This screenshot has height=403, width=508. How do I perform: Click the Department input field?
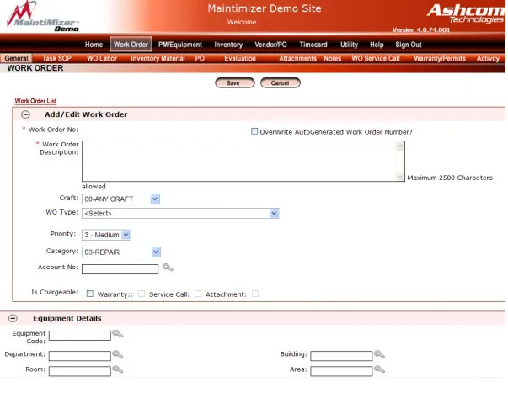[x=80, y=356]
